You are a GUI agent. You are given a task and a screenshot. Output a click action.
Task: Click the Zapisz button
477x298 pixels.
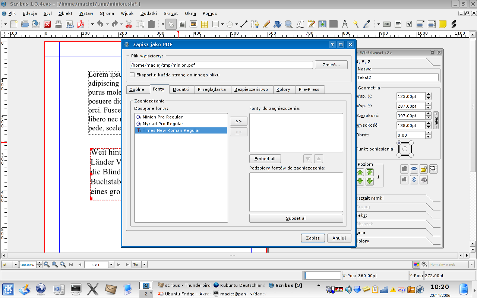coord(313,238)
